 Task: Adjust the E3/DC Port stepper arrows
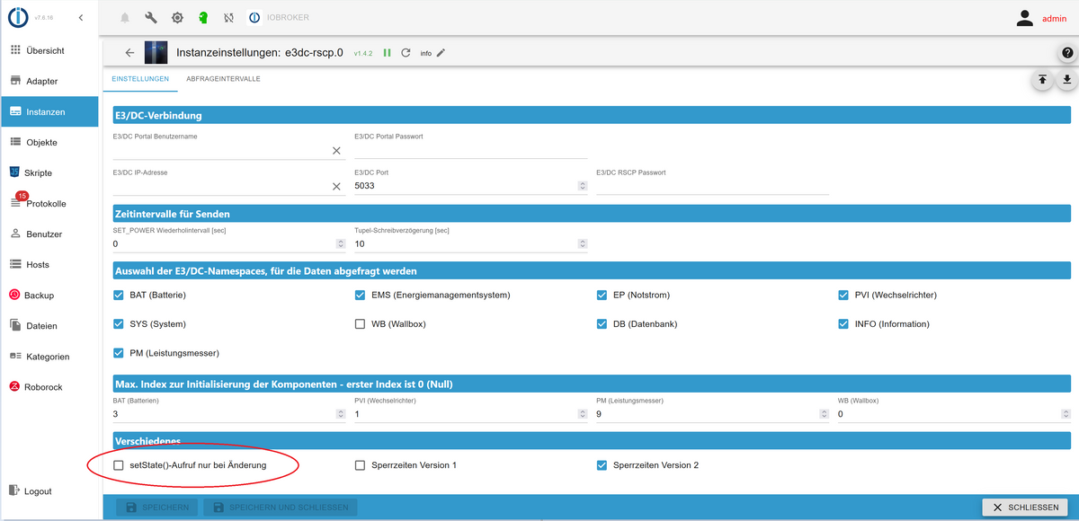(x=582, y=186)
